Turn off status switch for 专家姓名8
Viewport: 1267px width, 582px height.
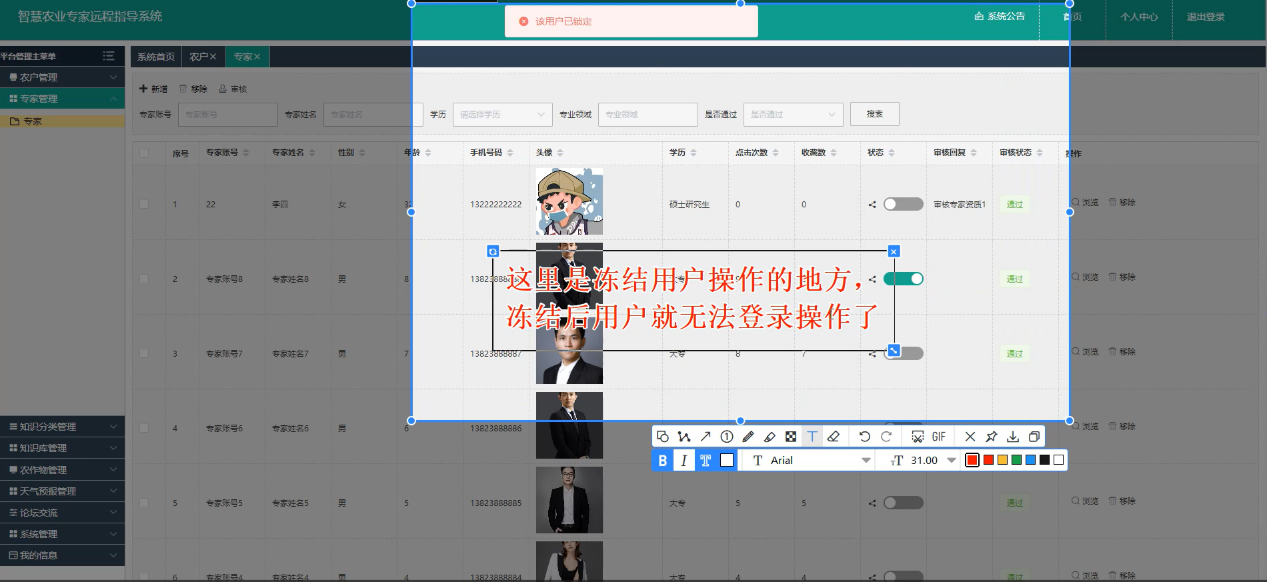coord(904,279)
